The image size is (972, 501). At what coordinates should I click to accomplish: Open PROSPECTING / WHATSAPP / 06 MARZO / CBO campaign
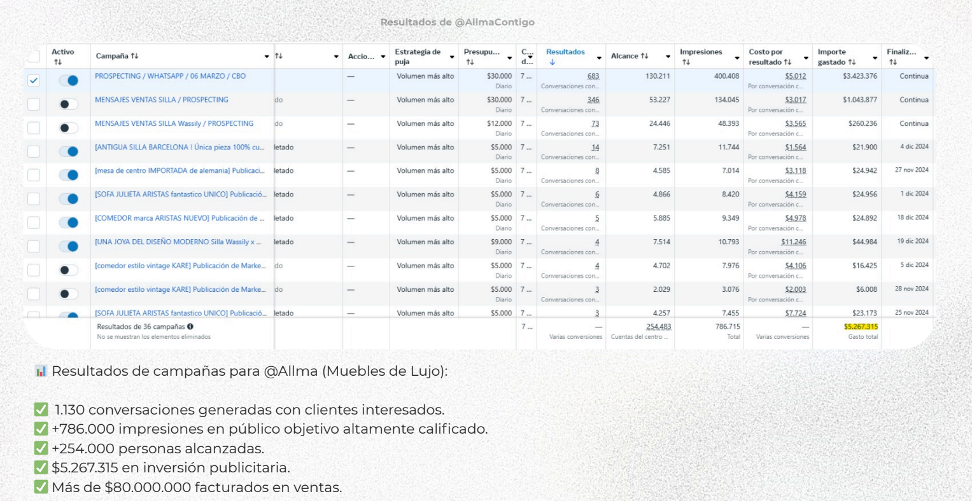170,76
